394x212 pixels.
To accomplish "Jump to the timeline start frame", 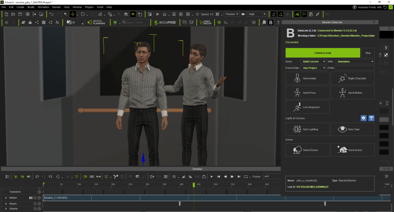I will [219, 177].
